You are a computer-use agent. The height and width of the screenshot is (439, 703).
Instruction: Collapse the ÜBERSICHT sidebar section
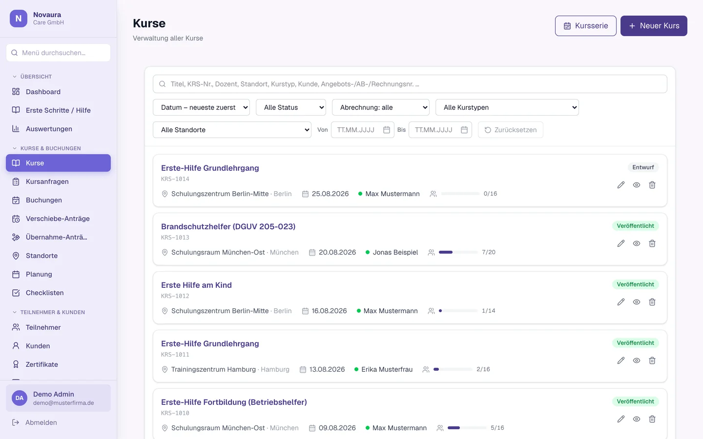32,77
